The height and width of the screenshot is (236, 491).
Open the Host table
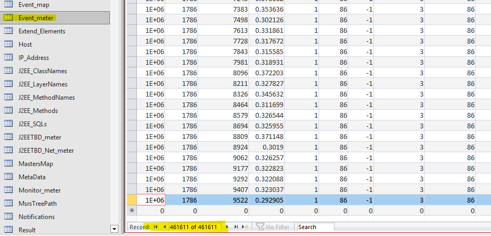(x=55, y=45)
